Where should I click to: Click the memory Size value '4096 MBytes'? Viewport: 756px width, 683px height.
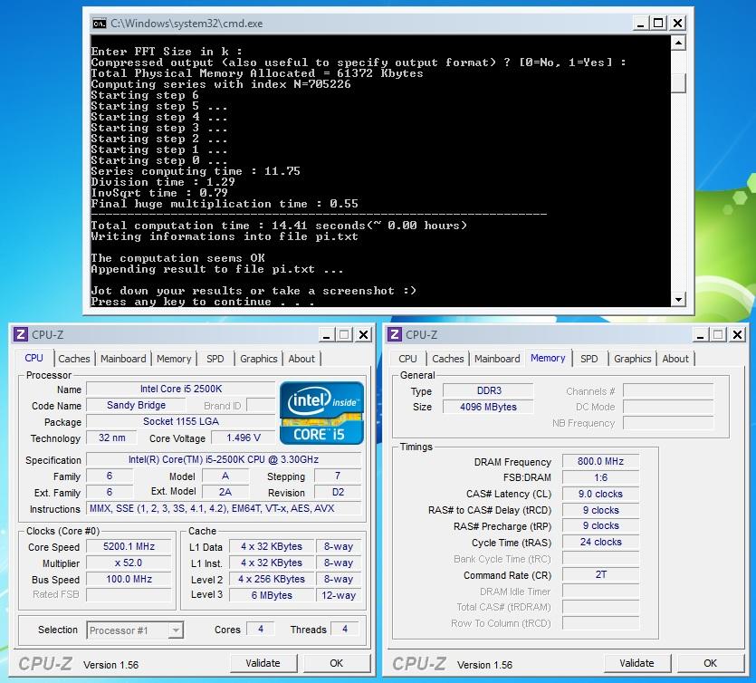488,407
